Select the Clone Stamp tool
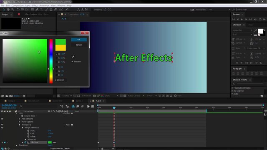 click(x=51, y=10)
